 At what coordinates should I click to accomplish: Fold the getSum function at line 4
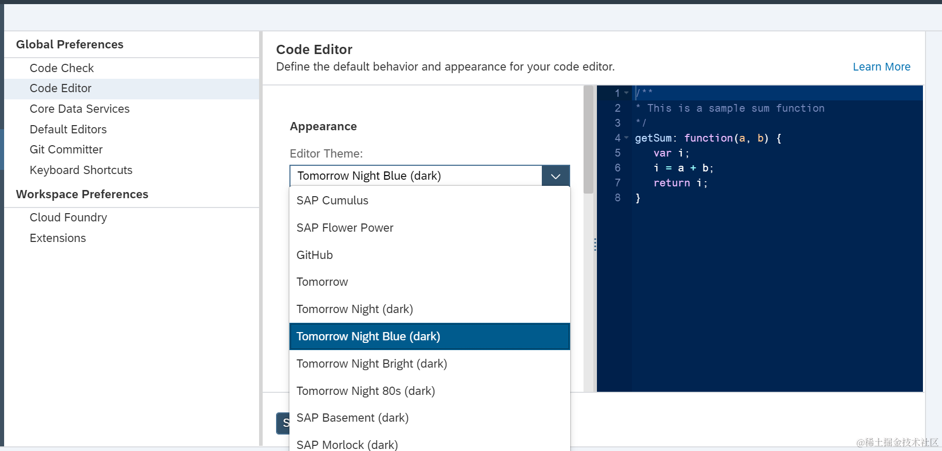click(x=626, y=138)
